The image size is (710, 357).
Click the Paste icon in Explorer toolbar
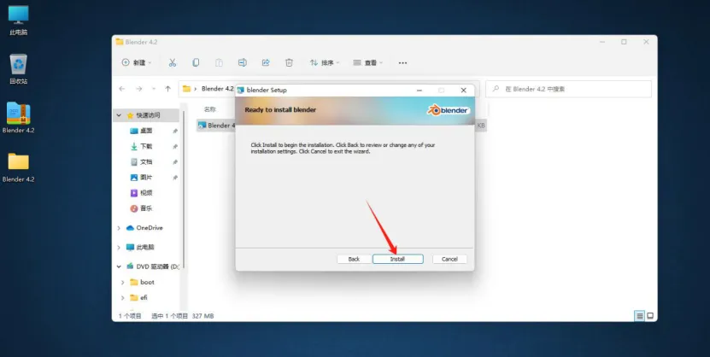[x=220, y=62]
